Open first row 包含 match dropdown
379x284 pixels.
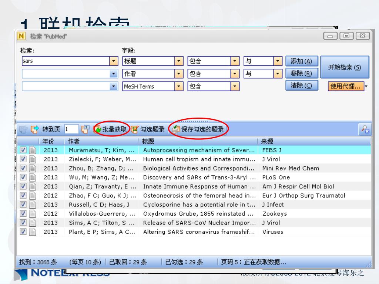pyautogui.click(x=235, y=61)
